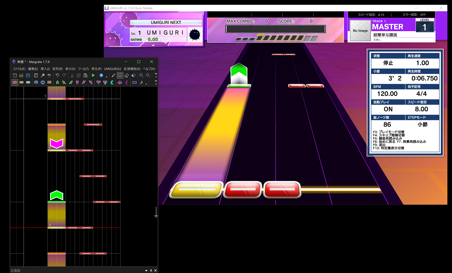Click the UMIGURI NEXT banner

click(x=166, y=23)
